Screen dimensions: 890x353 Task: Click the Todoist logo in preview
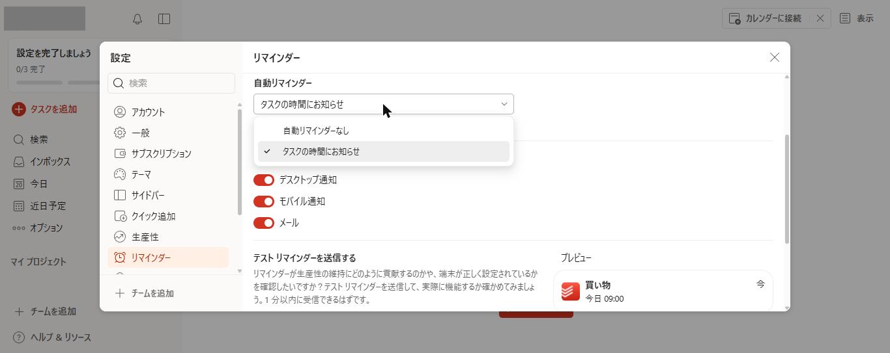571,291
